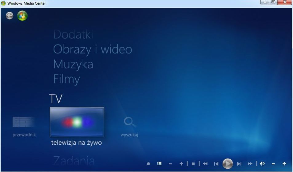Select Obrazy i wideo menu entry

click(93, 49)
